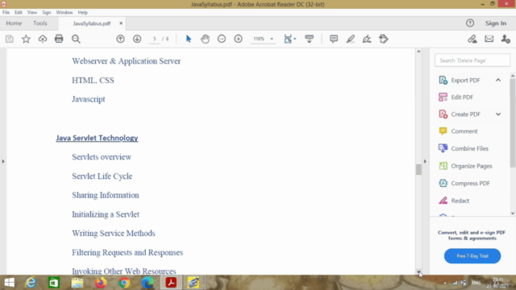Expand the left navigation pane arrow

[x=3, y=161]
